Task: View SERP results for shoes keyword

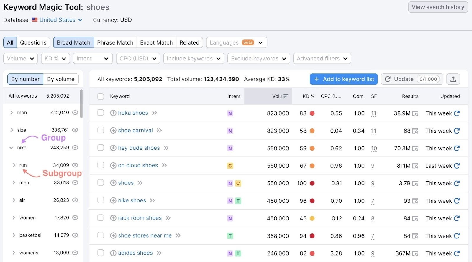Action: (415, 184)
